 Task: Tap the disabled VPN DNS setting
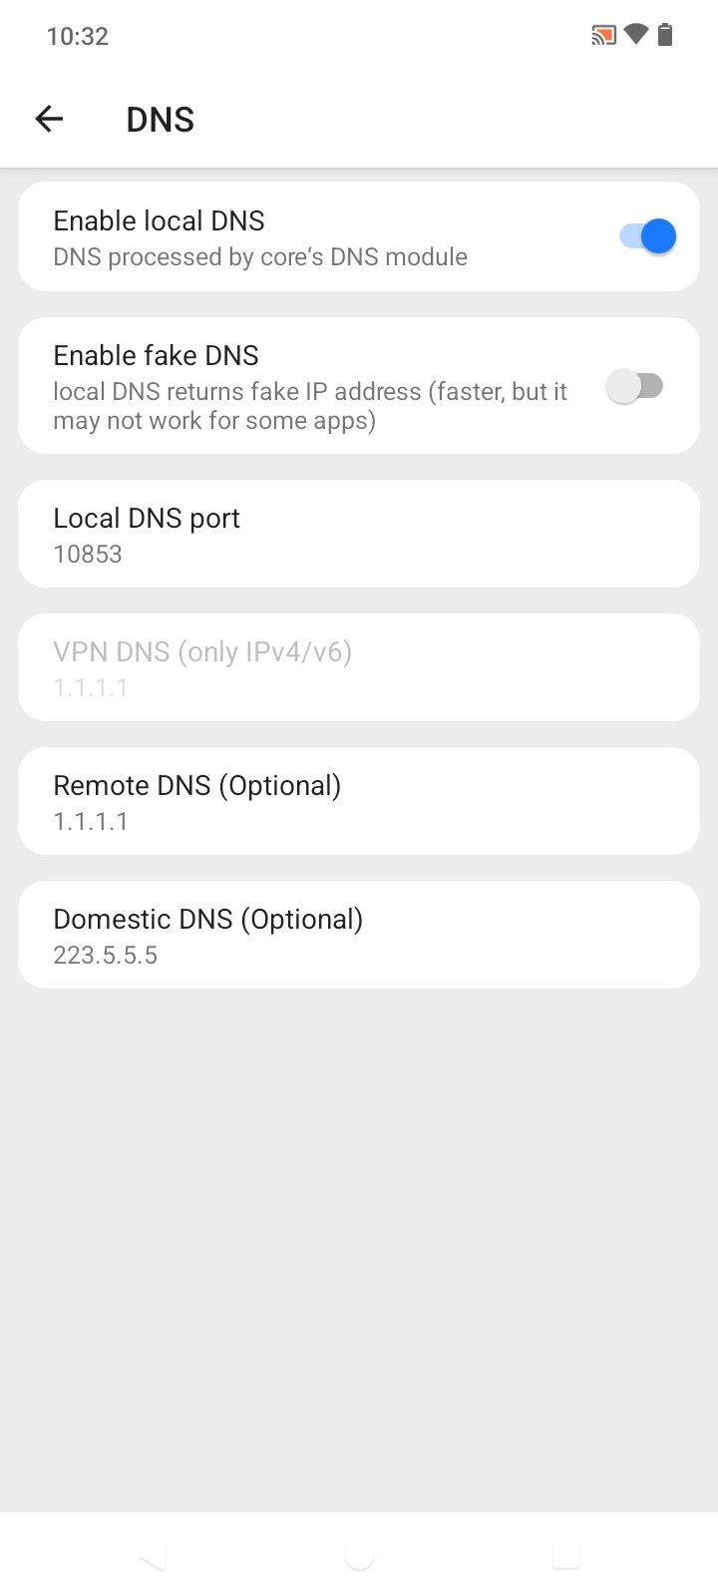[x=359, y=667]
